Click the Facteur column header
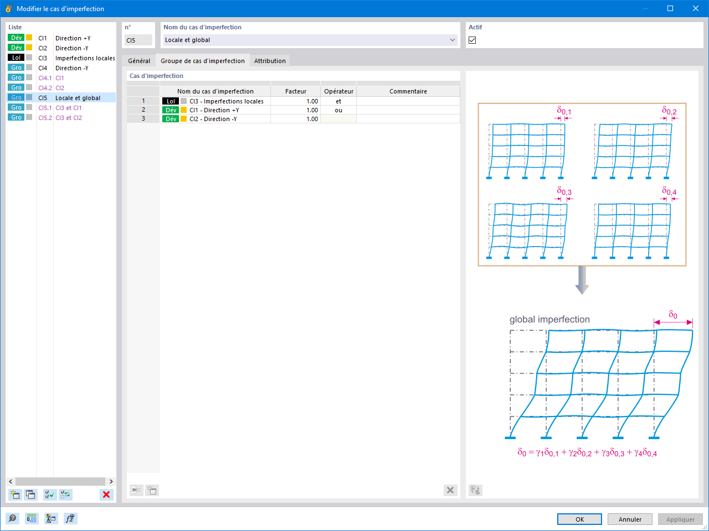This screenshot has height=531, width=709. pos(296,91)
